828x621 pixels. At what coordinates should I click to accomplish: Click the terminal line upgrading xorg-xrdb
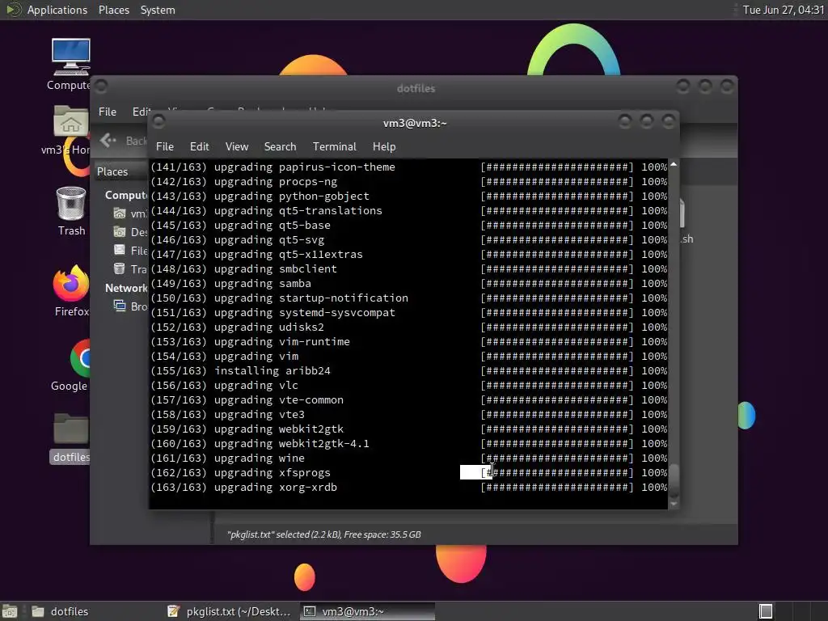[x=408, y=487]
